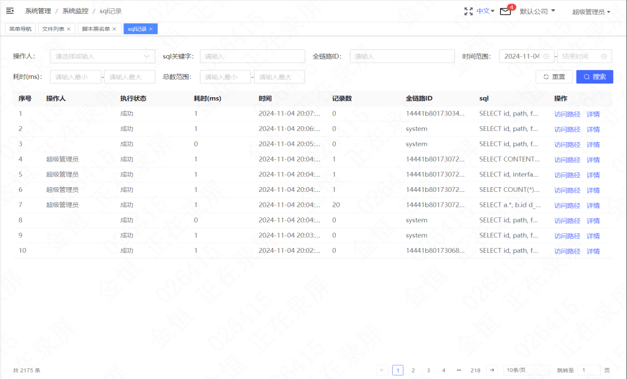
Task: Open the 超级管理员 user menu
Action: point(591,12)
